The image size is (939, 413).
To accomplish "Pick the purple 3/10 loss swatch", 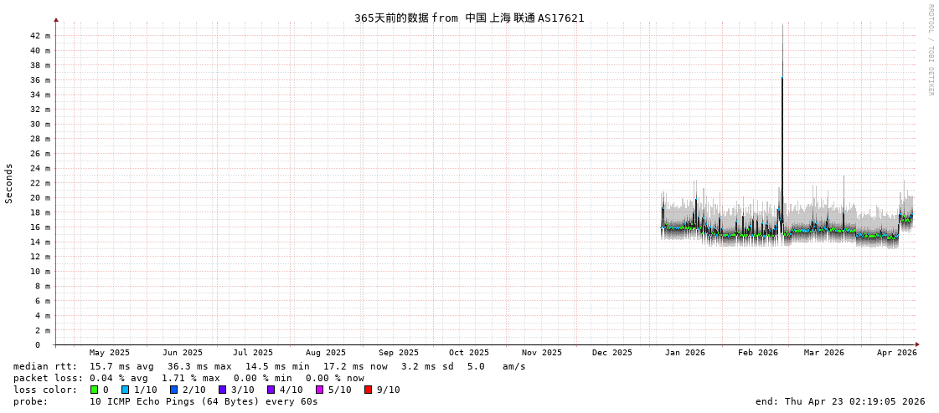I will pyautogui.click(x=222, y=390).
